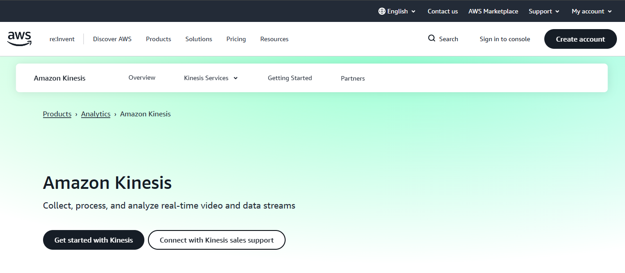
Task: Expand Kinesis Services submenu
Action: coord(211,78)
